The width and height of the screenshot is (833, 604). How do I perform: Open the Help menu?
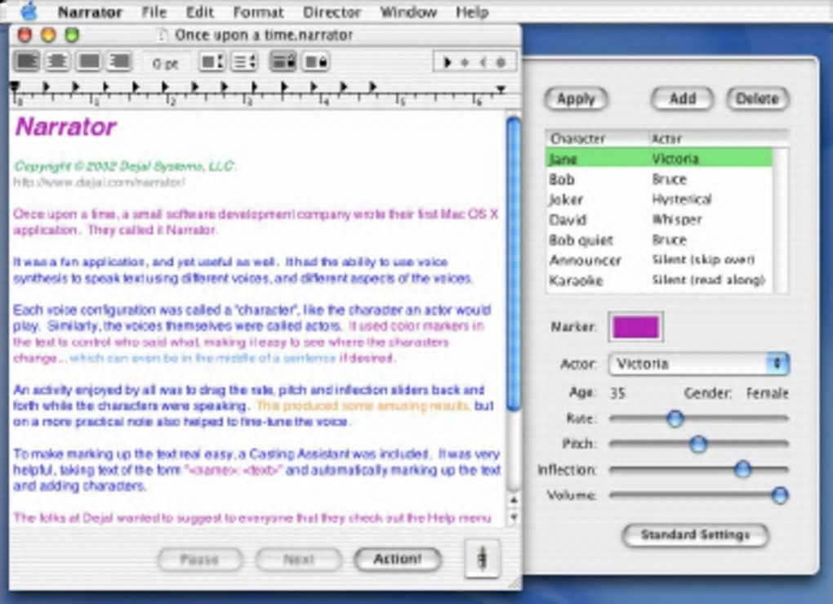point(472,11)
